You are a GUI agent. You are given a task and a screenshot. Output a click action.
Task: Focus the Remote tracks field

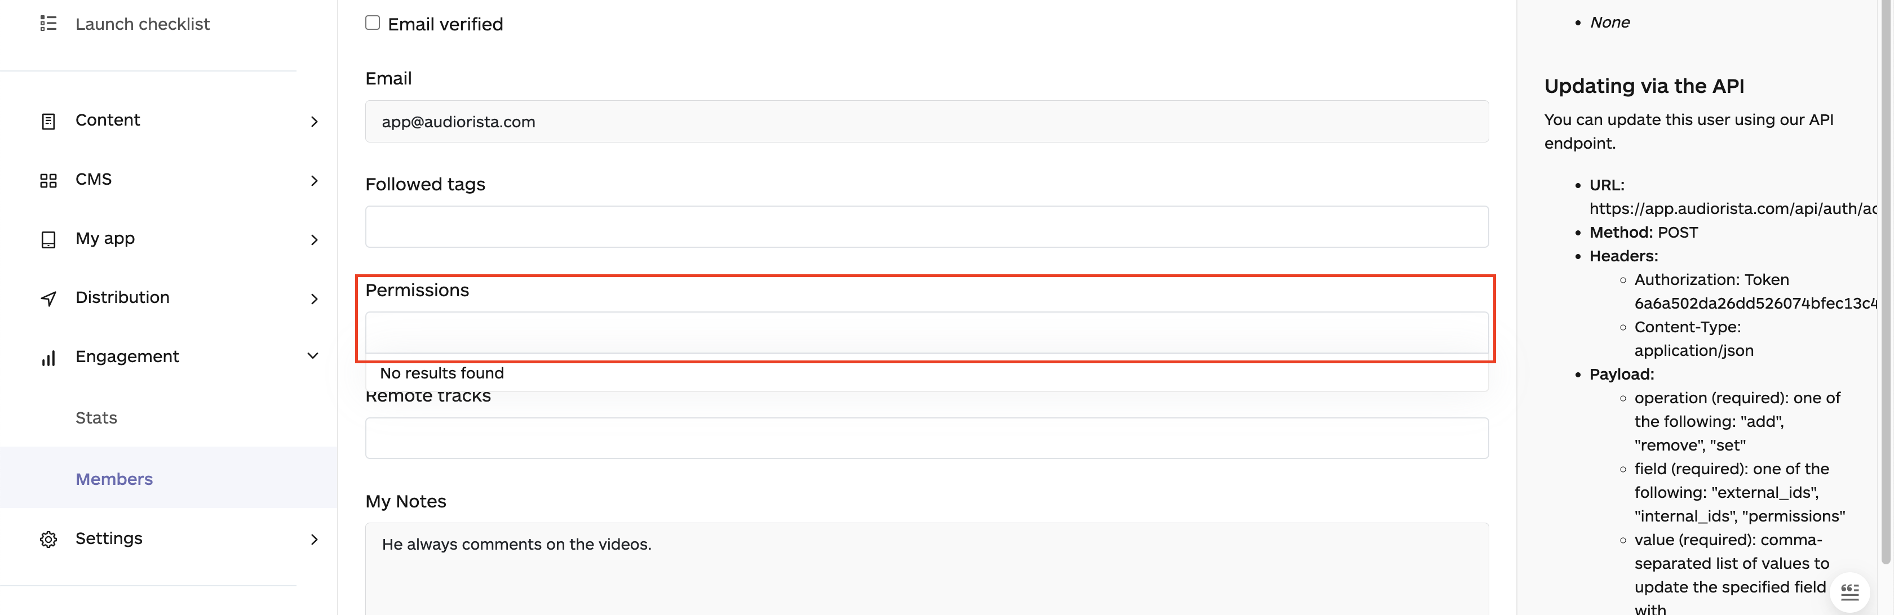[926, 438]
